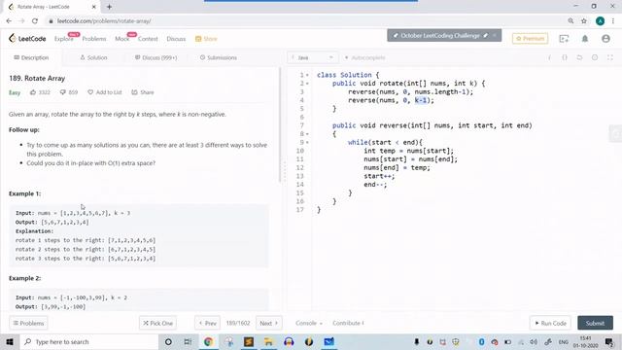Viewport: 622px width, 350px height.
Task: Enter fullscreen editor mode
Action: click(x=610, y=57)
